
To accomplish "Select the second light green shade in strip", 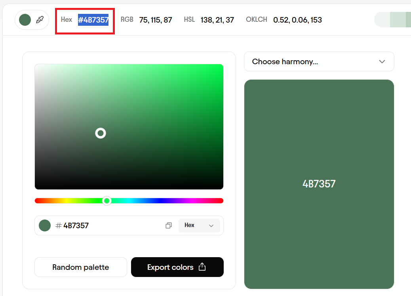I will coord(398,20).
